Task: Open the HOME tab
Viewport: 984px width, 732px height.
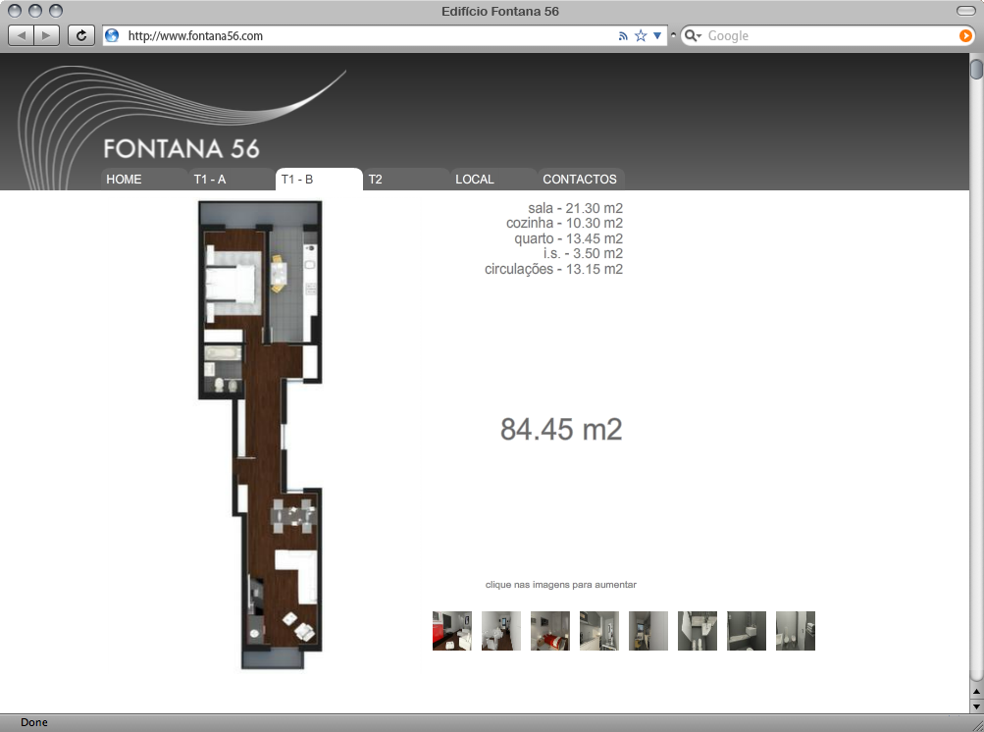Action: coord(143,179)
